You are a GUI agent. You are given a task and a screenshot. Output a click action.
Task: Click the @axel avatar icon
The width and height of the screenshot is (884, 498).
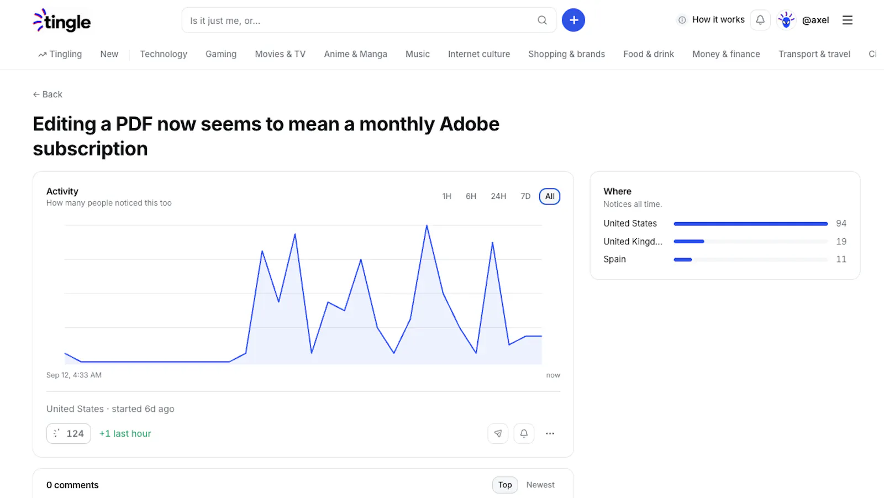tap(786, 20)
